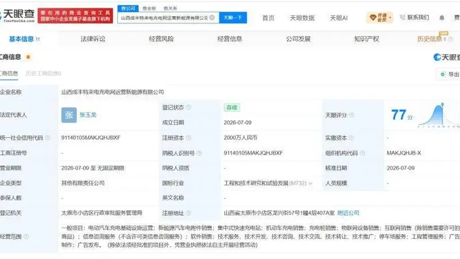This screenshot has height=259, width=460.
Task: Open notifications with the bell icon
Action: [x=442, y=18]
